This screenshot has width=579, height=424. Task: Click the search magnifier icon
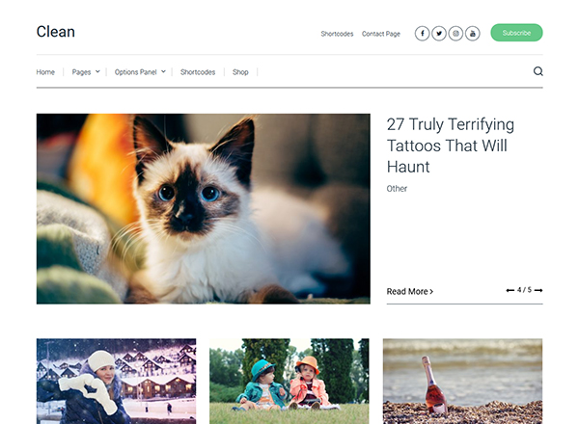(538, 71)
